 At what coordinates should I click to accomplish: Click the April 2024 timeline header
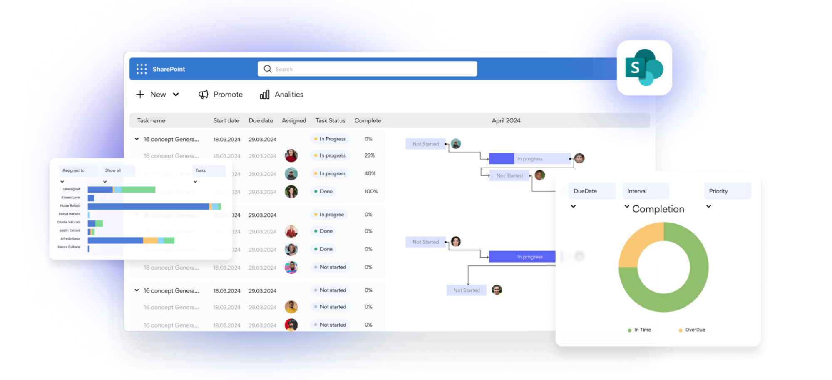506,120
